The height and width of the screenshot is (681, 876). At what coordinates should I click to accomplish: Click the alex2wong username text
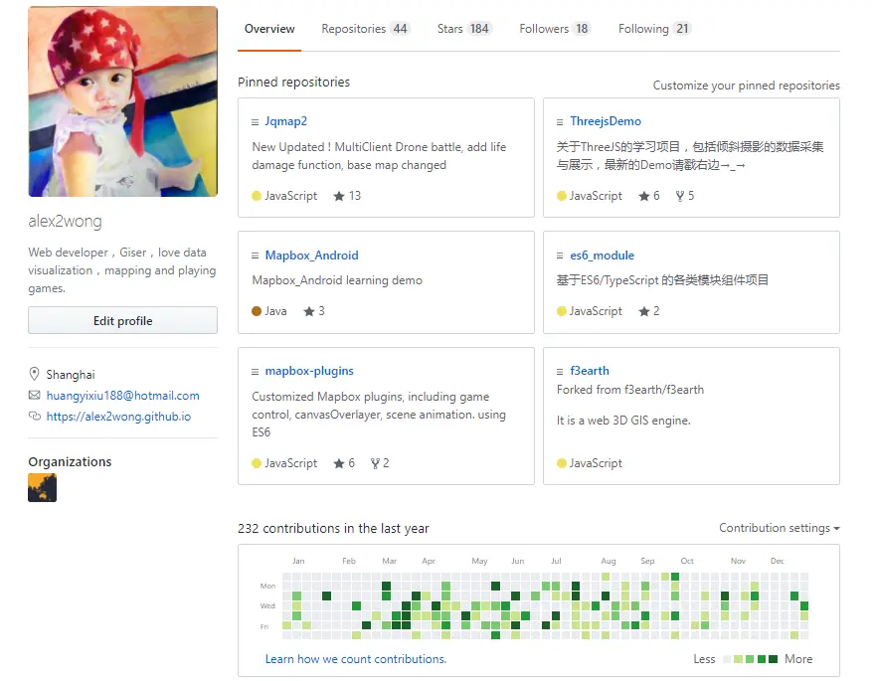pos(65,222)
